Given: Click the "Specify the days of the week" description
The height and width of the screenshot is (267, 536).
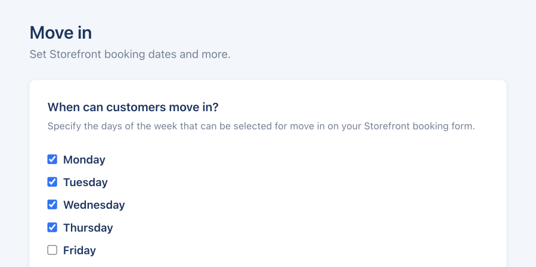Looking at the screenshot, I should 261,126.
